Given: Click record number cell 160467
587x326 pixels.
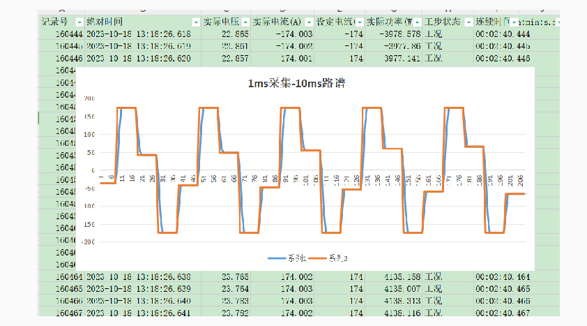Looking at the screenshot, I should (x=59, y=312).
